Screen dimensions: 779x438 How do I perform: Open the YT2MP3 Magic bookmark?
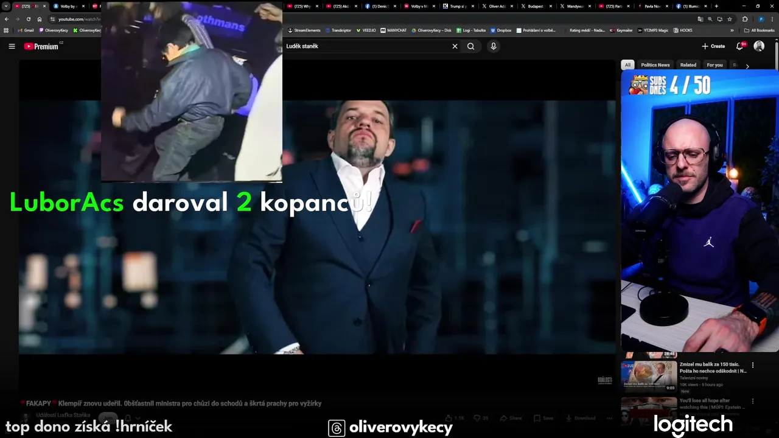(654, 30)
